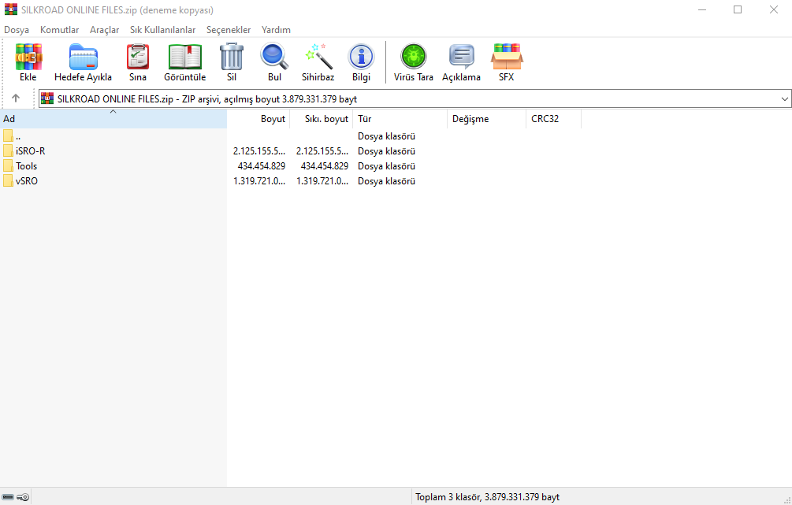Open the Açıklama comment tool
The height and width of the screenshot is (505, 792).
click(x=461, y=62)
